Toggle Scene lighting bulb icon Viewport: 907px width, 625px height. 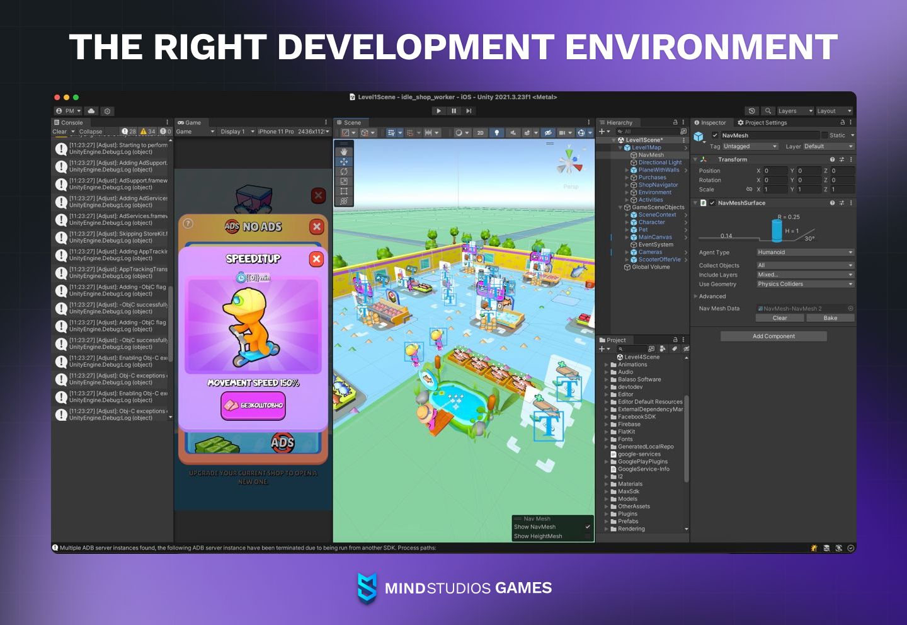(496, 133)
